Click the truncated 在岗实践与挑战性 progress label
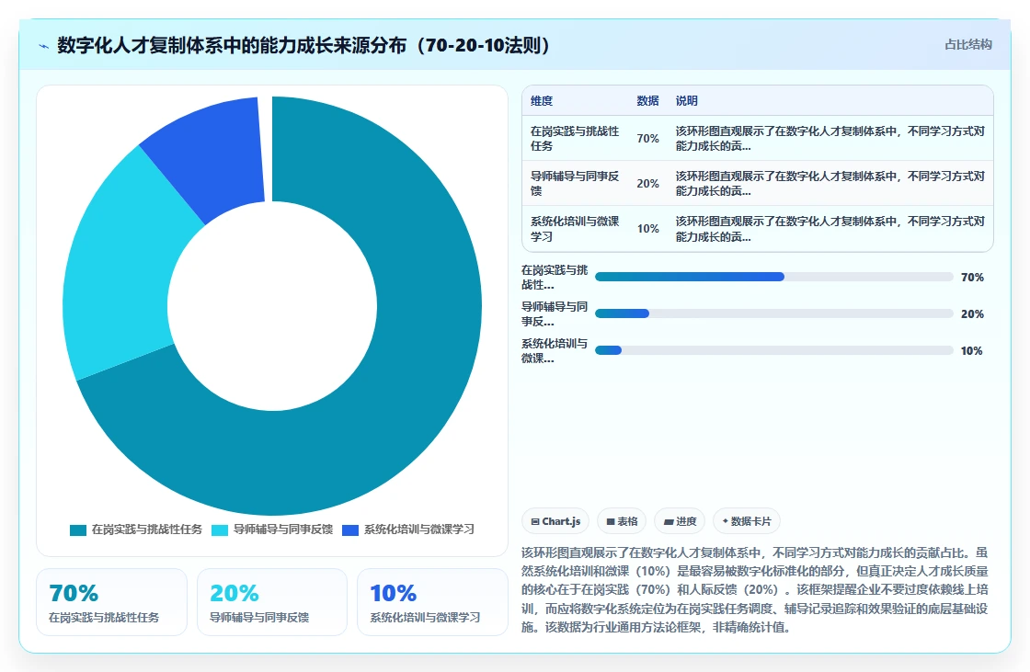The image size is (1030, 672). click(x=555, y=278)
